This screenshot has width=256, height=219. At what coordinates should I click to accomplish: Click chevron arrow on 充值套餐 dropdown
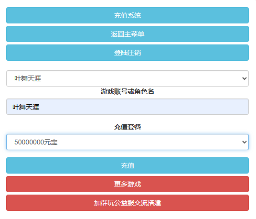pos(244,142)
